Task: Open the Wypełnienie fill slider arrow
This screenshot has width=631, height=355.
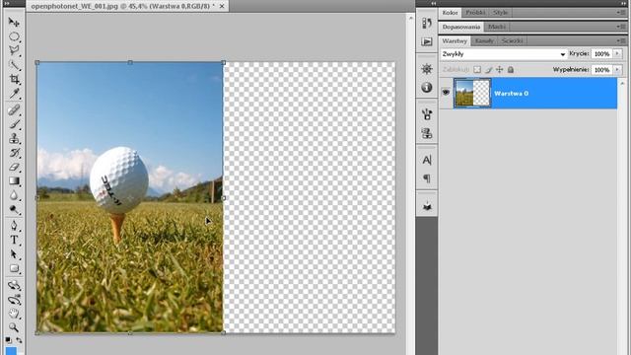Action: point(617,70)
